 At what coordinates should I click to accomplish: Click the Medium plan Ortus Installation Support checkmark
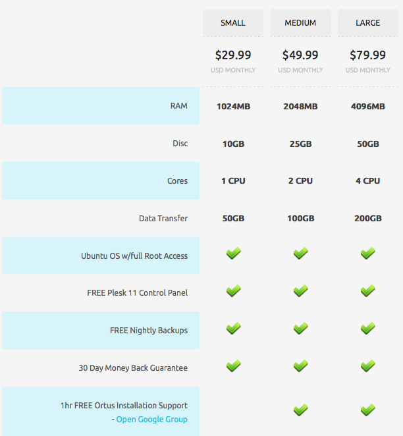(x=300, y=410)
